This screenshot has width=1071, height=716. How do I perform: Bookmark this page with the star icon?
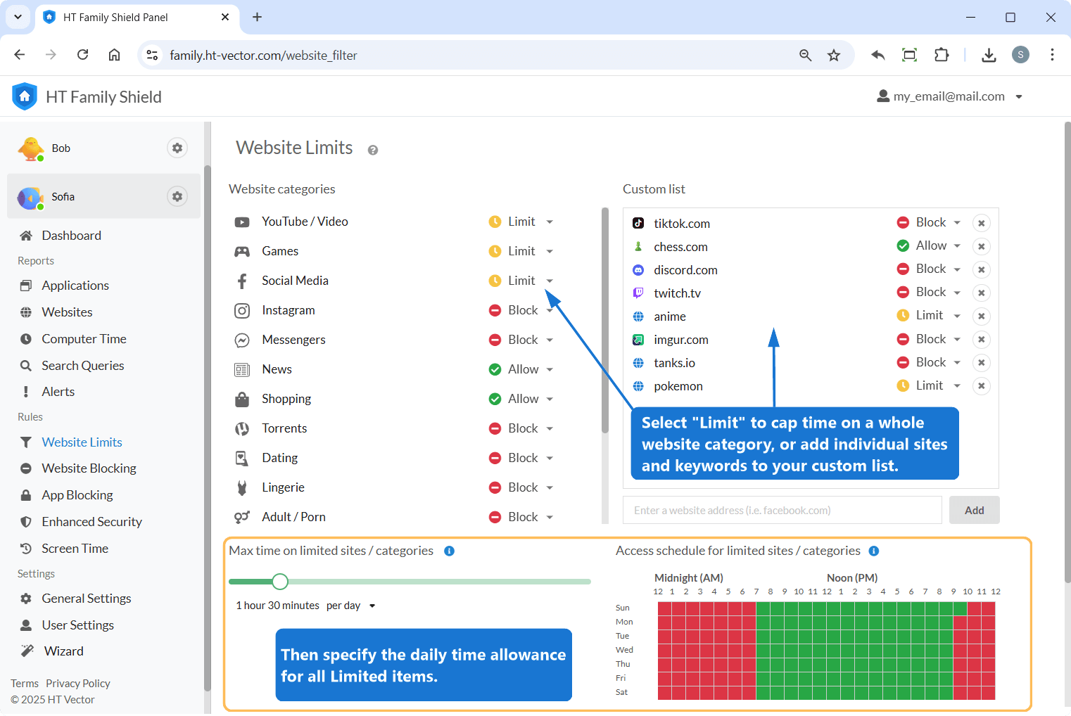pyautogui.click(x=834, y=56)
